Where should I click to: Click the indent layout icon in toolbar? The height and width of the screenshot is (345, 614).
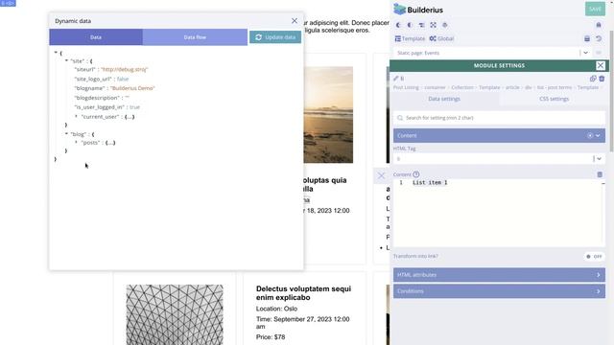pyautogui.click(x=421, y=25)
